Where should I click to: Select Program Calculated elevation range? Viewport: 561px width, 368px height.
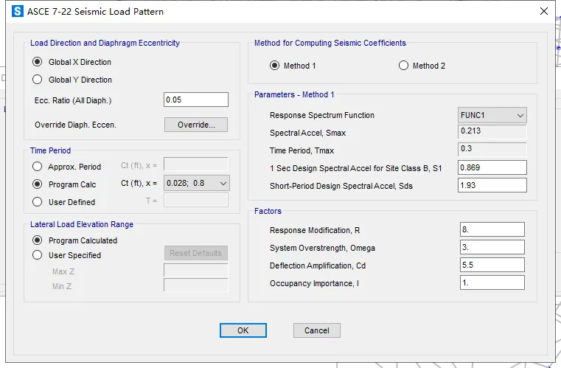[x=37, y=240]
